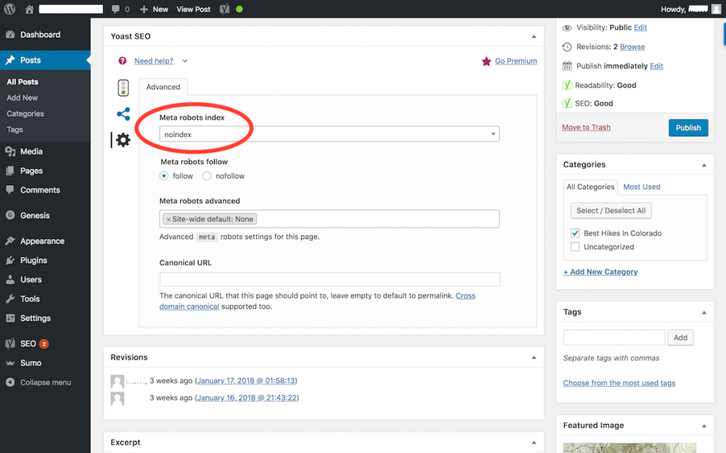Open the Tags submenu under Posts
Screen dimensions: 726x453
click(15, 130)
